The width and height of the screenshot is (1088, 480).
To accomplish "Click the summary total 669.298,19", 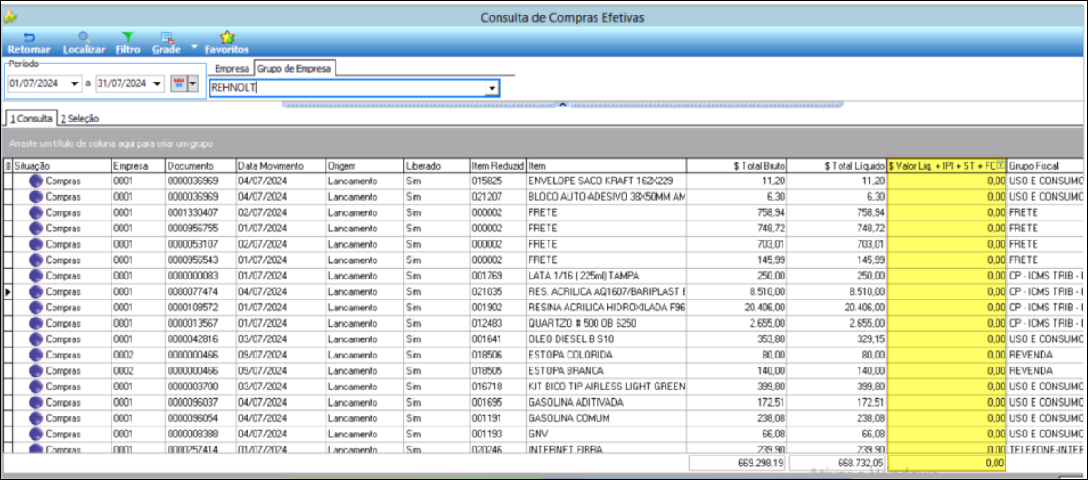I will [x=737, y=463].
